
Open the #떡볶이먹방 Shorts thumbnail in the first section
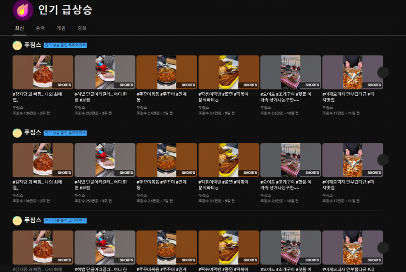point(229,72)
